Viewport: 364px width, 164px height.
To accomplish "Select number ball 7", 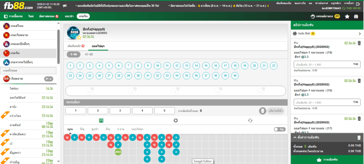I will pyautogui.click(x=128, y=66).
